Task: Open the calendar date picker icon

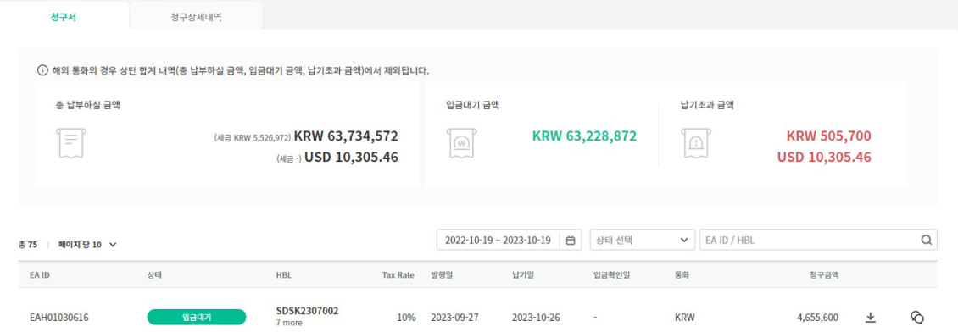Action: pos(570,241)
